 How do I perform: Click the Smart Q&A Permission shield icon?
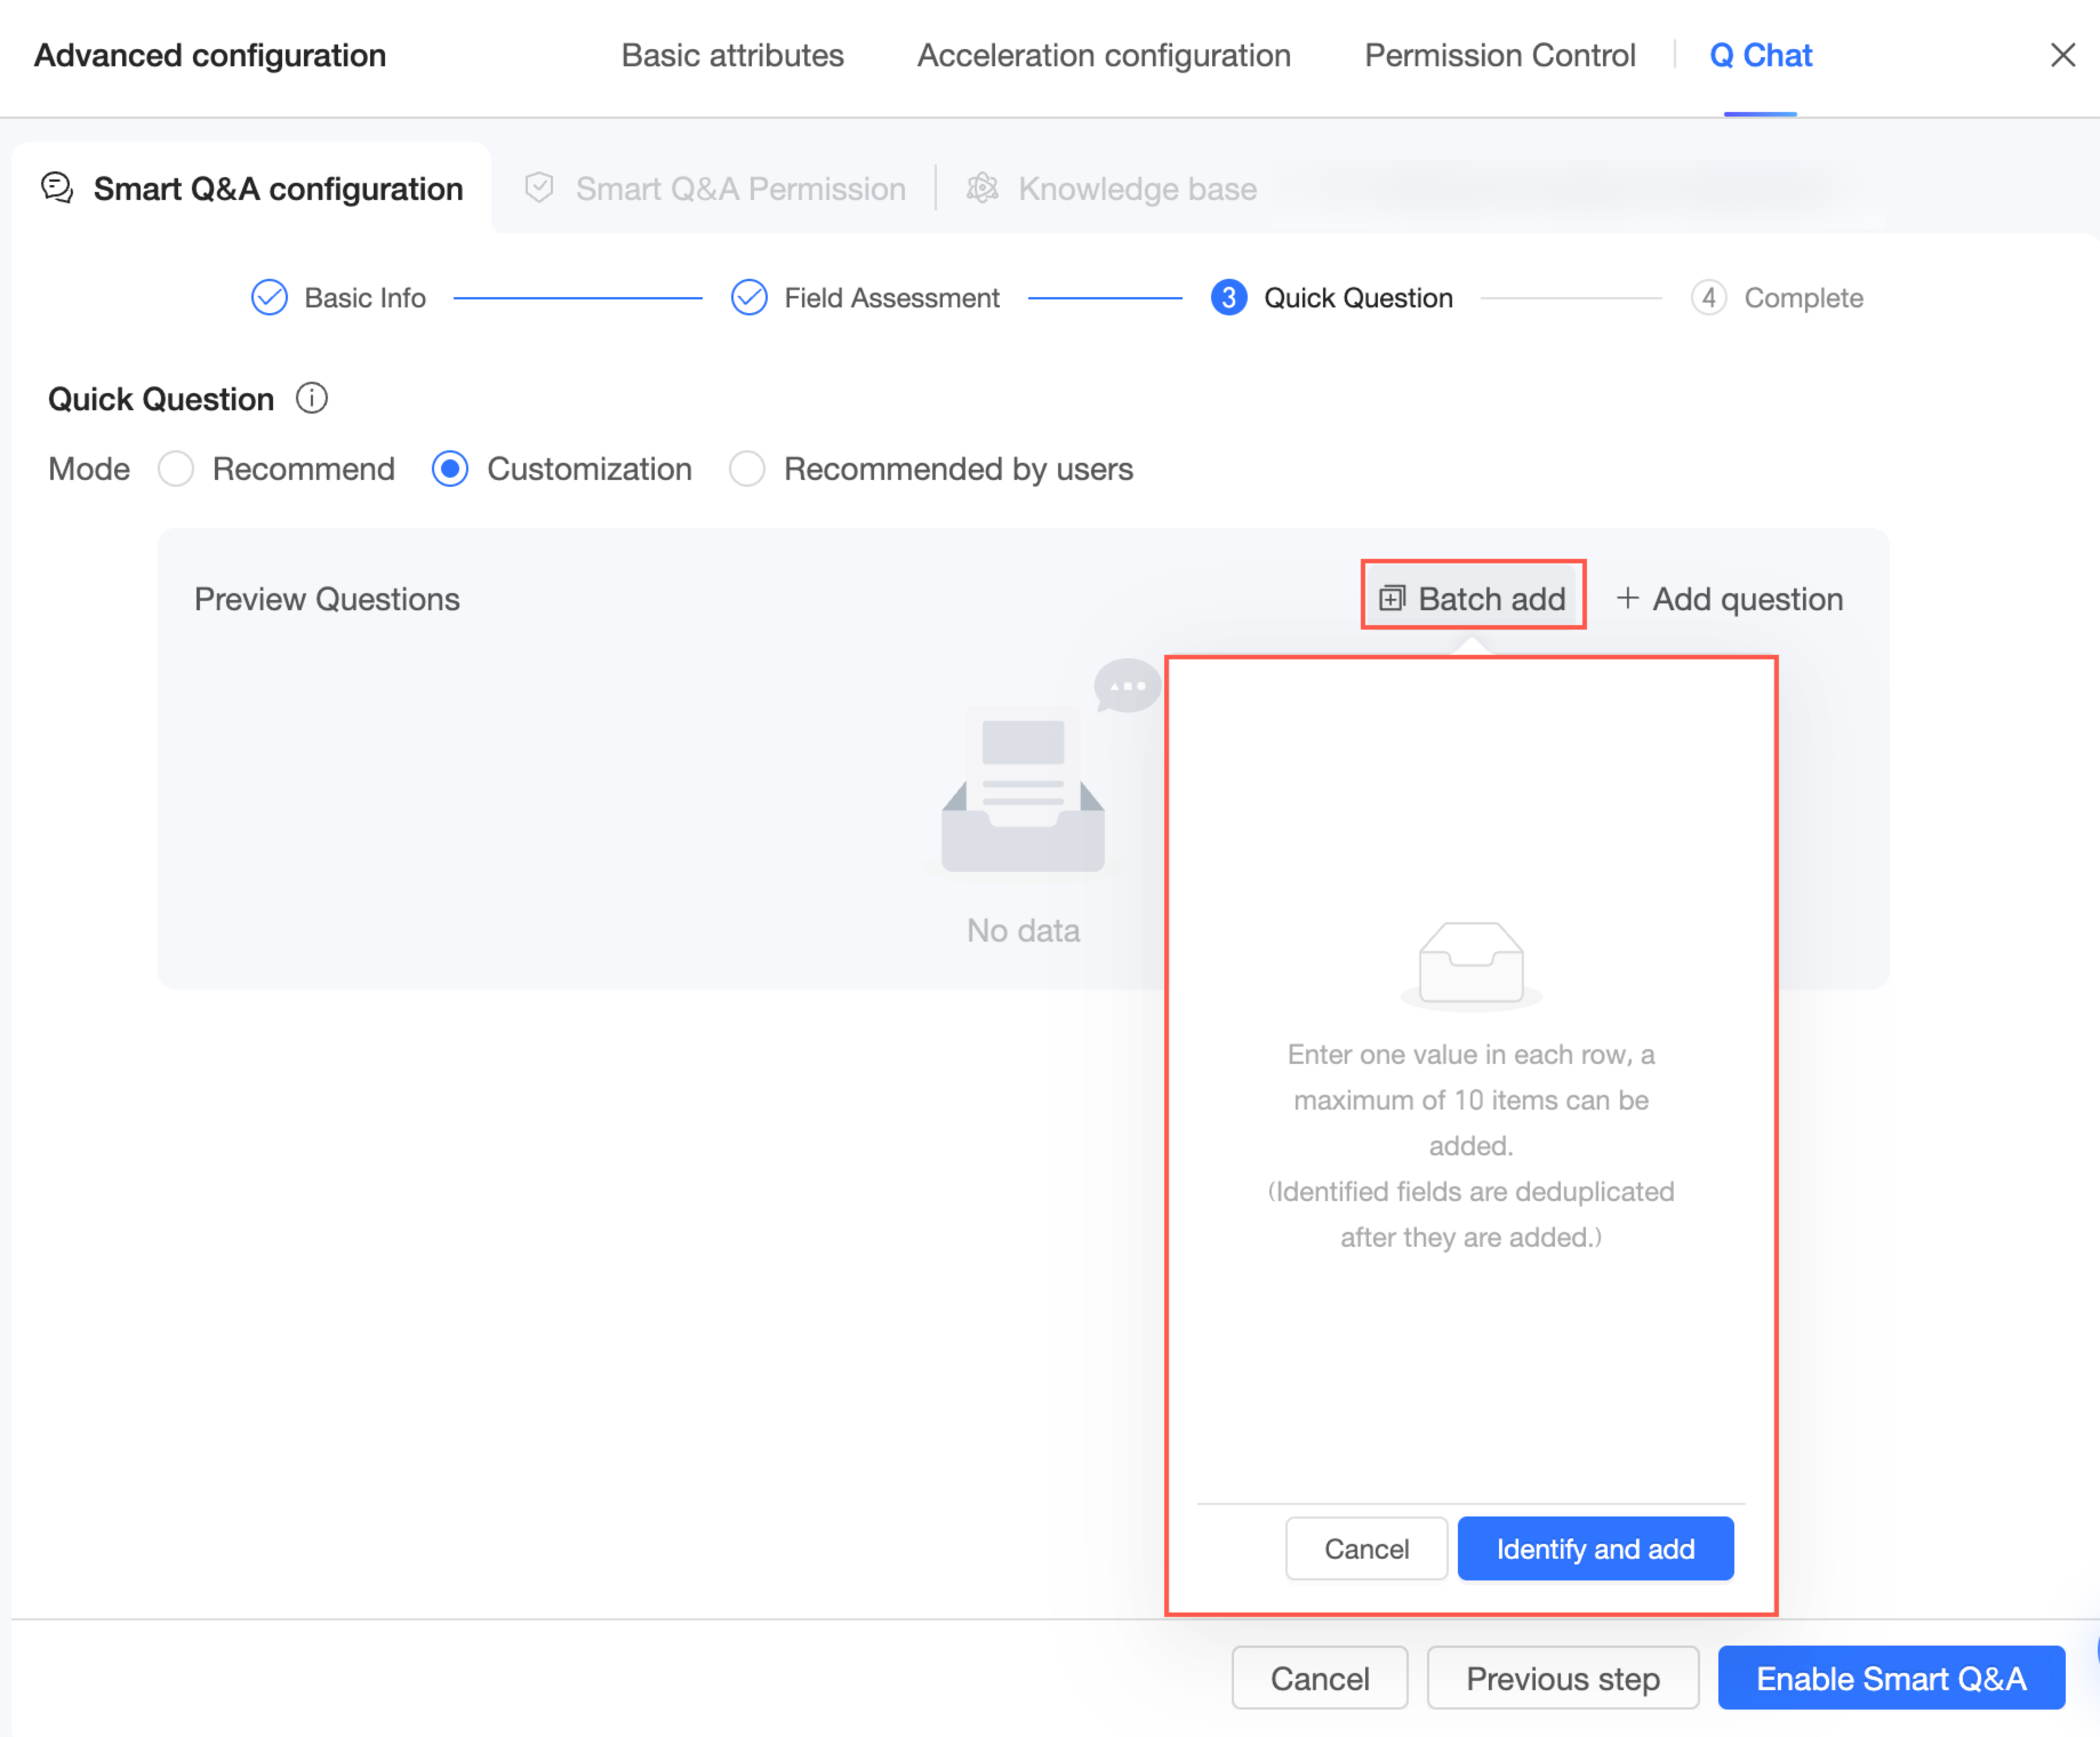click(539, 188)
